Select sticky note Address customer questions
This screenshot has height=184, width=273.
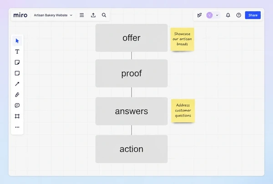pyautogui.click(x=183, y=111)
